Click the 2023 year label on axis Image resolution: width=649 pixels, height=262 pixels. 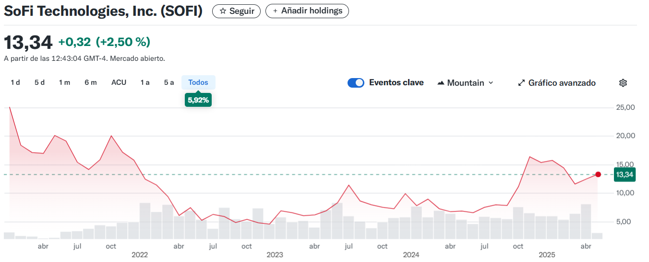click(275, 255)
